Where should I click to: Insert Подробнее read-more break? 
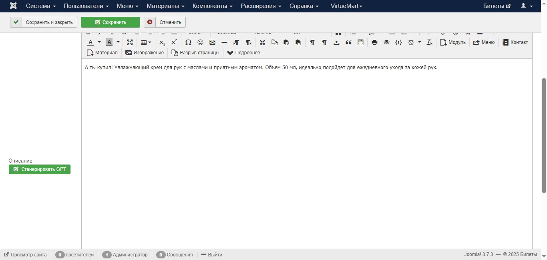[245, 53]
